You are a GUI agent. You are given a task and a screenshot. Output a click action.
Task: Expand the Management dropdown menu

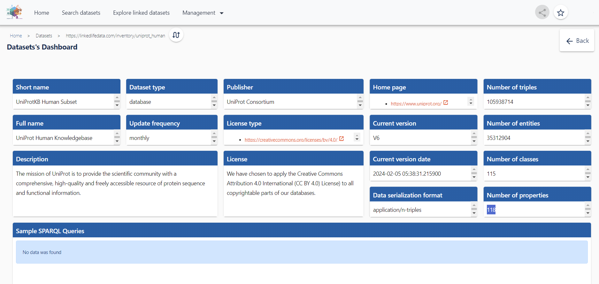(x=203, y=13)
